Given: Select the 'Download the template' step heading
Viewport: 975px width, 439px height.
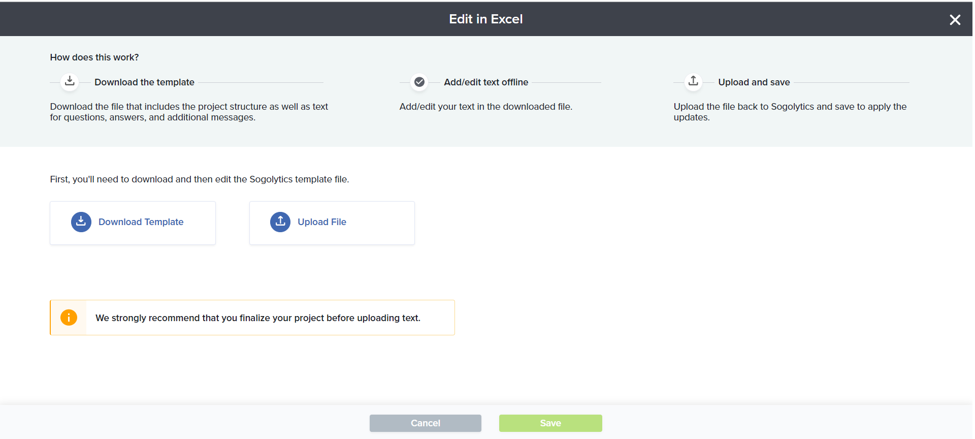Looking at the screenshot, I should (x=144, y=82).
